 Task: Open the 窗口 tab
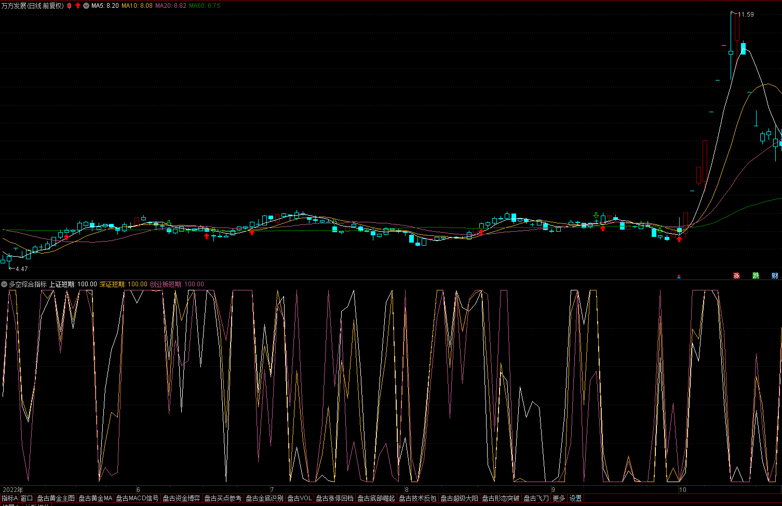[x=26, y=498]
